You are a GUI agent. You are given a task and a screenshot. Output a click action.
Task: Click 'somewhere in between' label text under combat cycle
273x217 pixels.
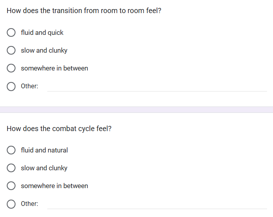point(54,186)
